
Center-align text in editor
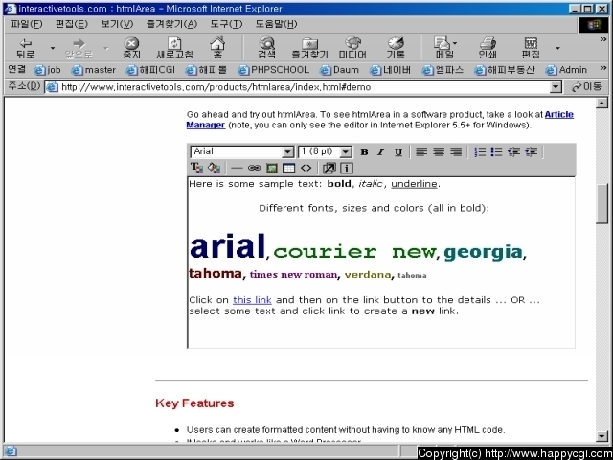(x=439, y=152)
